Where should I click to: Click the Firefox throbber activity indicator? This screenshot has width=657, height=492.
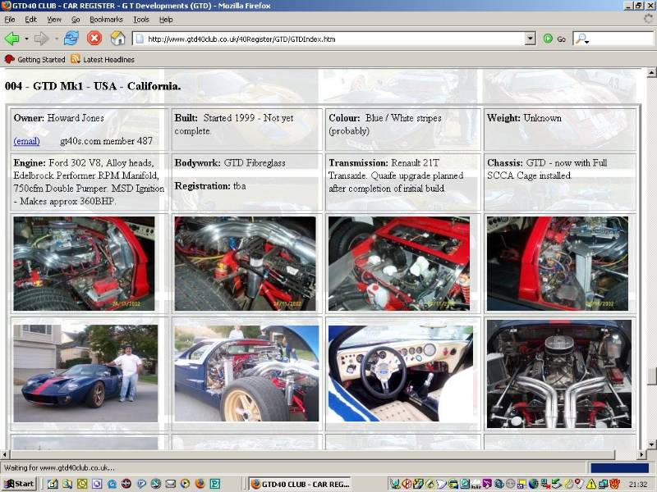[648, 19]
